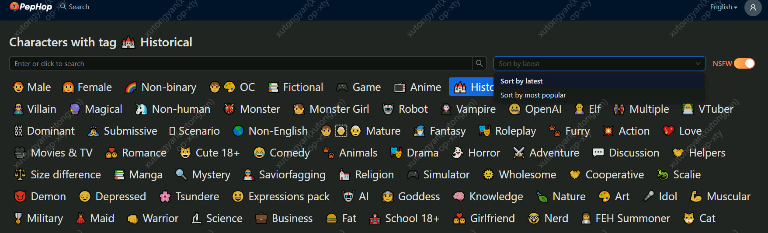
Task: Select the Male tag
Action: 32,87
